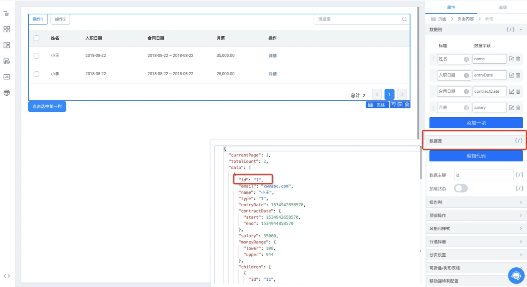527x287 pixels.
Task: Click the 编辑代码 button
Action: coord(476,156)
